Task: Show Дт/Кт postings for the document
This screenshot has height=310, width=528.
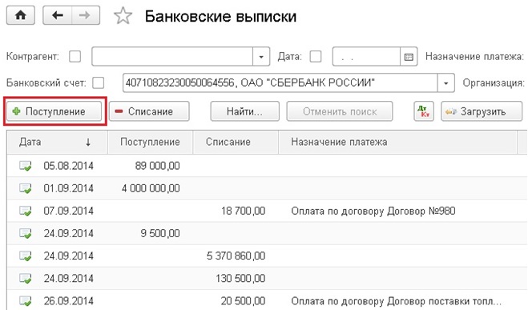Action: (x=424, y=111)
